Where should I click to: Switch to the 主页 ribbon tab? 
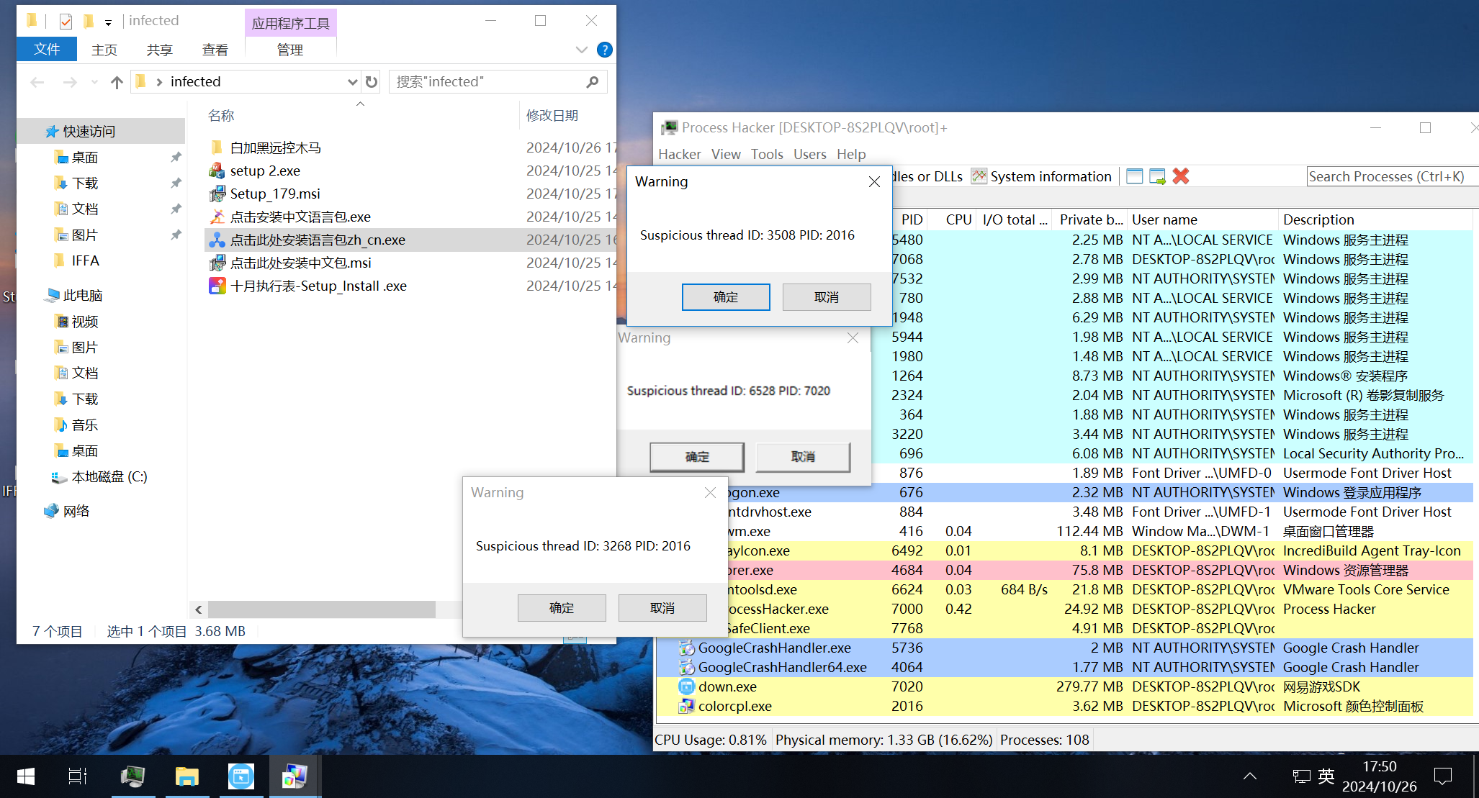coord(104,50)
